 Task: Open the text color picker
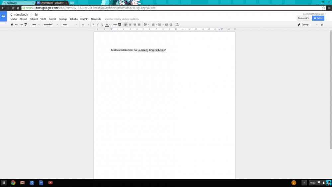[107, 25]
